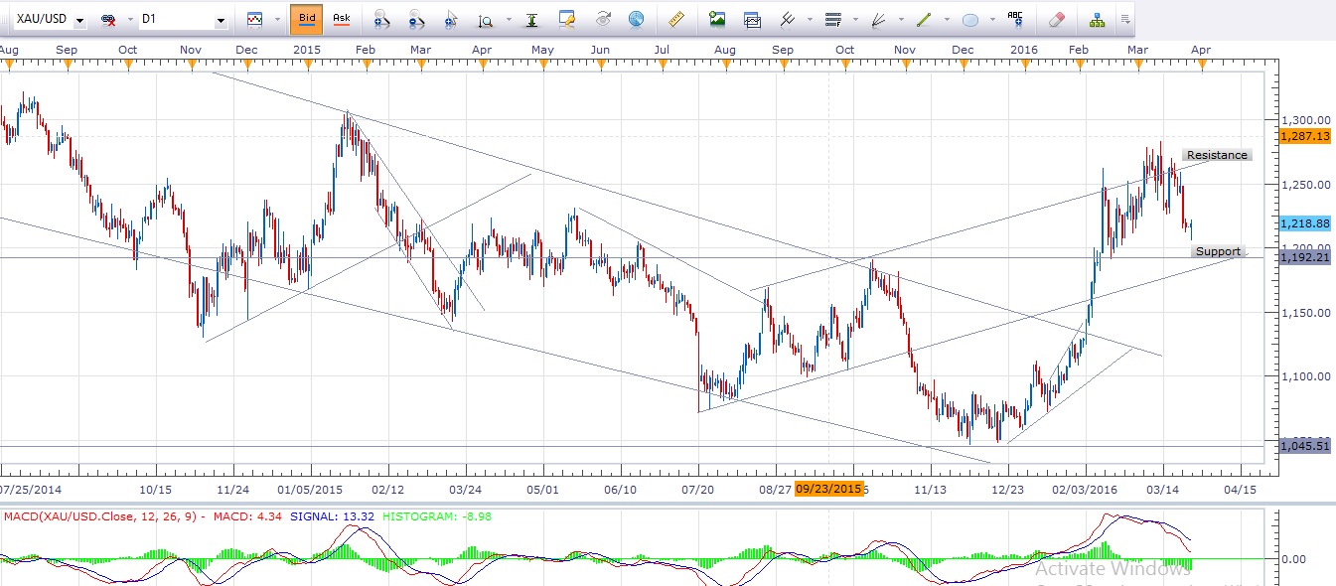Viewport: 1336px width, 586px height.
Task: Click the zoom out magnifier icon
Action: pyautogui.click(x=415, y=19)
